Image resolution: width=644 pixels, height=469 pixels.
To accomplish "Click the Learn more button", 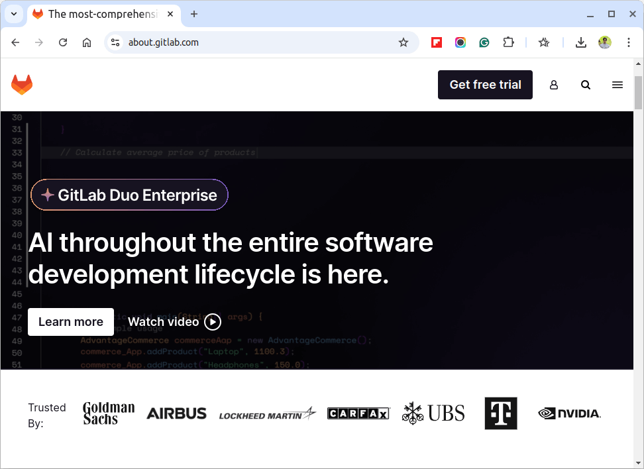I will point(71,322).
